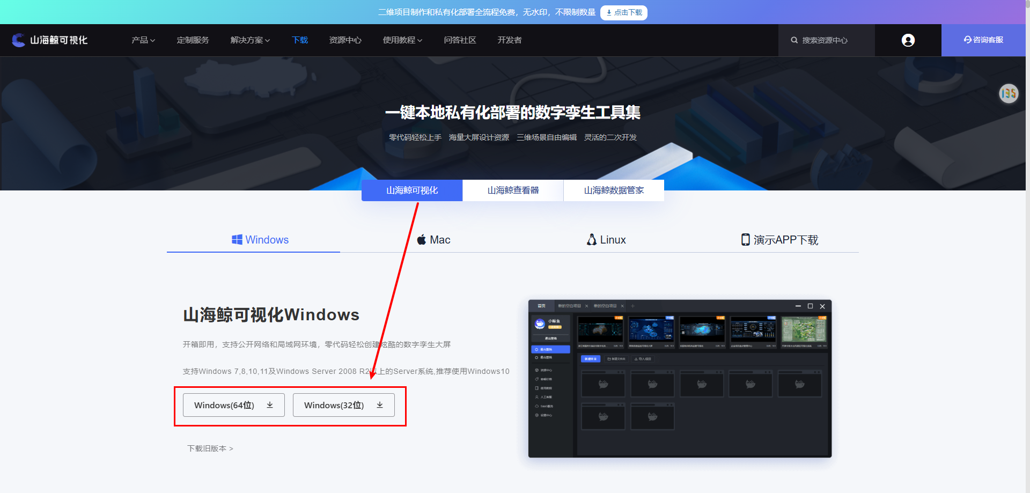This screenshot has width=1030, height=493.
Task: Expand the 解决方案 dropdown menu
Action: 250,40
